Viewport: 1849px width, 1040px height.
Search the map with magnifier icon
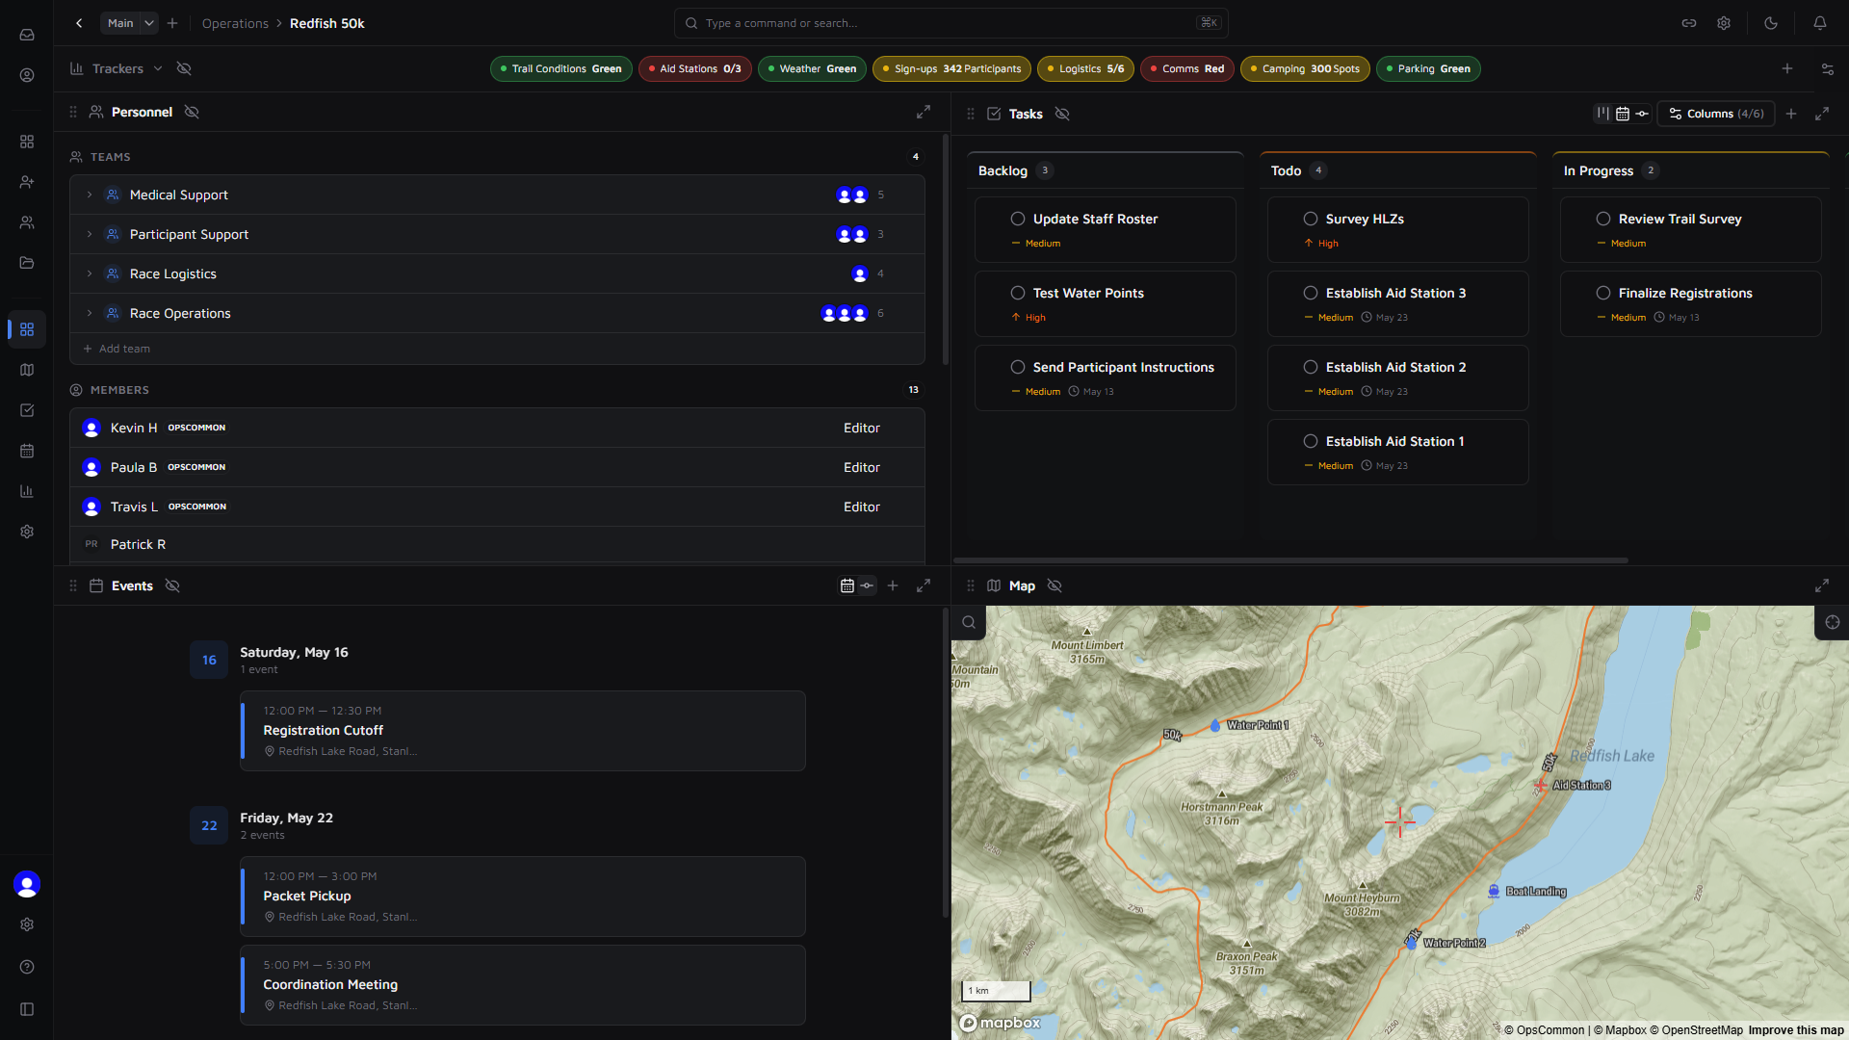click(x=969, y=622)
